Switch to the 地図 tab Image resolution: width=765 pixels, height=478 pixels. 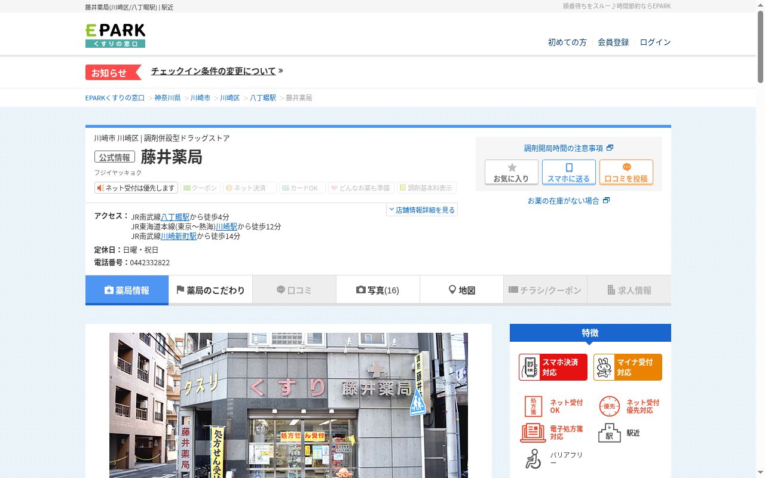coord(461,290)
